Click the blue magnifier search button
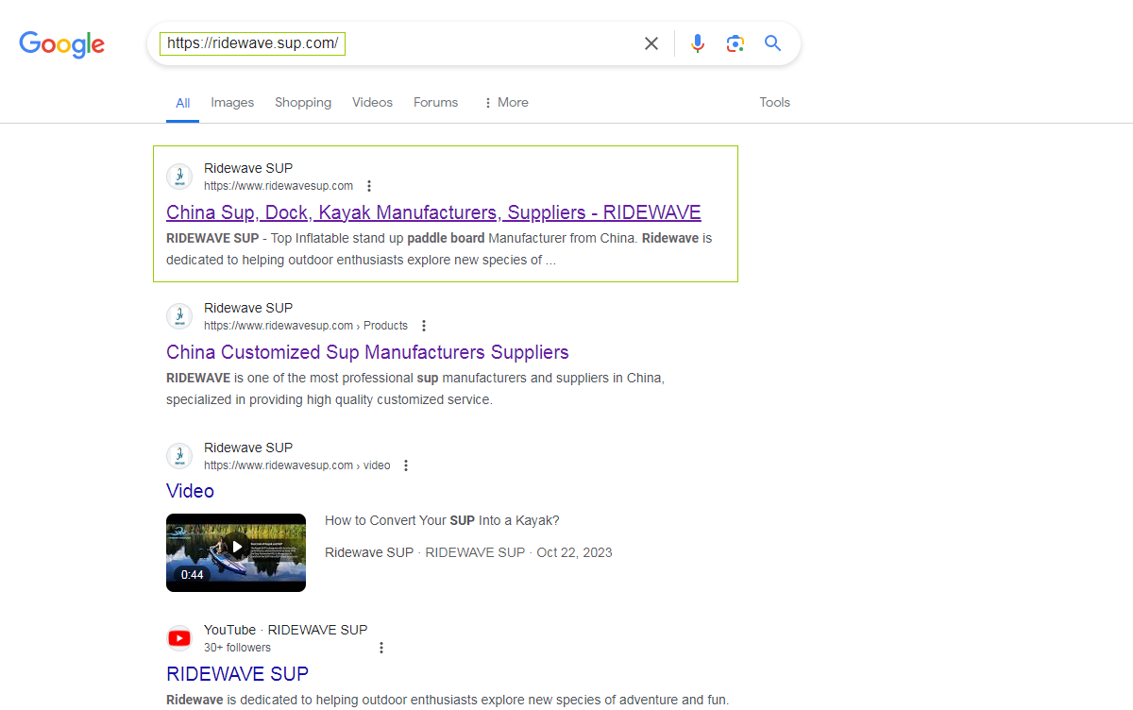Viewport: 1133px width, 710px height. pyautogui.click(x=773, y=43)
